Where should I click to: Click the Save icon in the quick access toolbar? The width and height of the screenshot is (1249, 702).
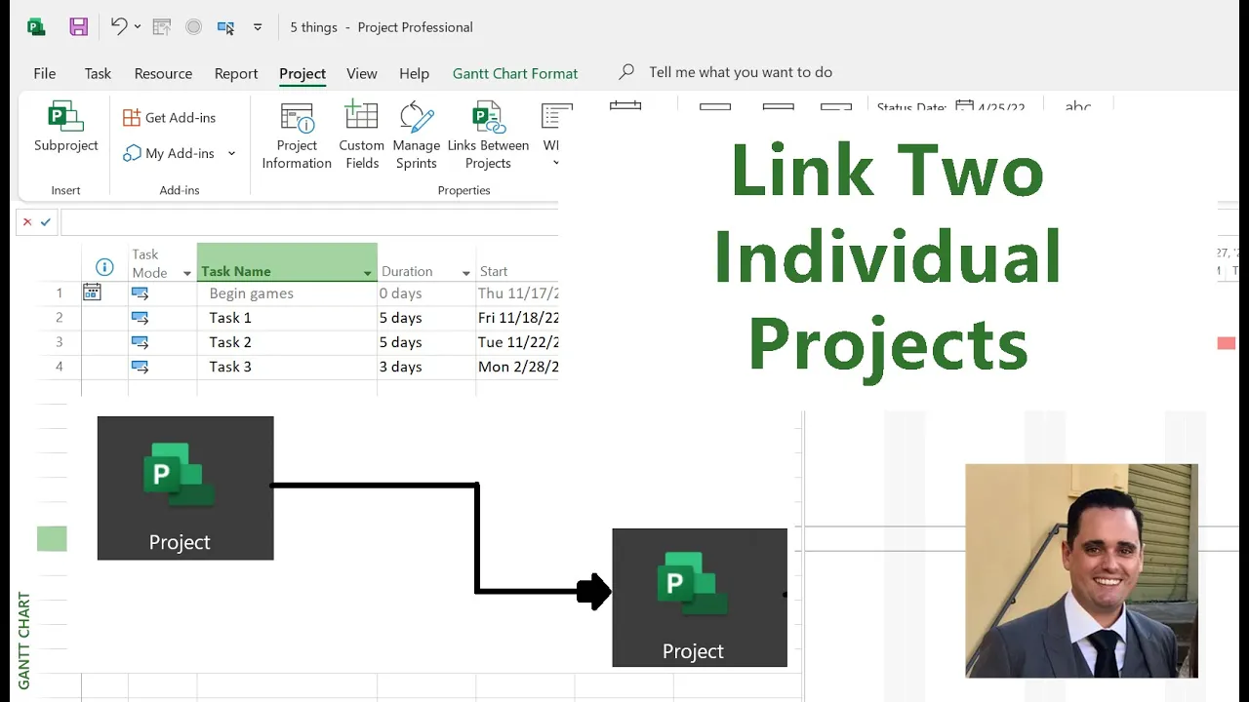(x=79, y=27)
